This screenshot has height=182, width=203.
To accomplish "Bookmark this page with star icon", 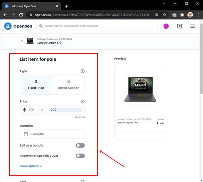I will point(165,15).
